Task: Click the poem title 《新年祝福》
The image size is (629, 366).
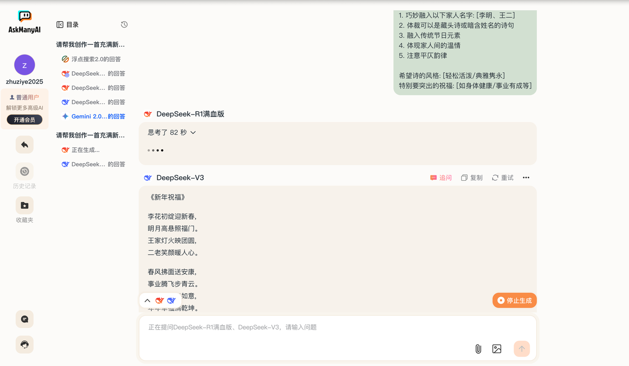Action: [167, 197]
